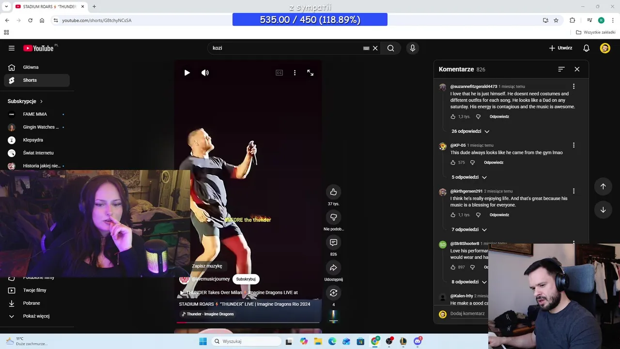Viewport: 620px width, 349px height.
Task: Open Chrome media controls icon
Action: coord(589,20)
